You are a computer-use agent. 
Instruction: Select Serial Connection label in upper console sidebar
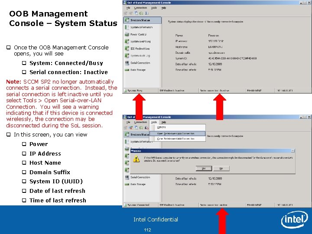coord(140,63)
